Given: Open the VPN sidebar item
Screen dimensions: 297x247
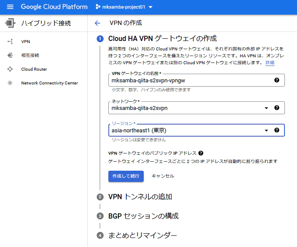Looking at the screenshot, I should coord(25,42).
